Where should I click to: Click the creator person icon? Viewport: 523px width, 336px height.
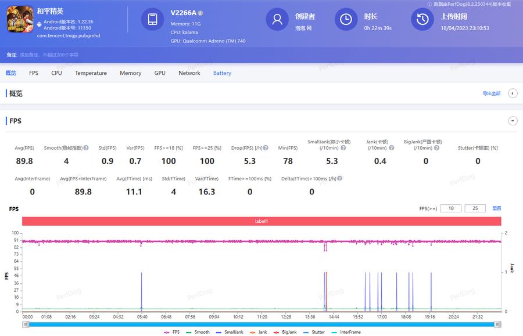(277, 19)
